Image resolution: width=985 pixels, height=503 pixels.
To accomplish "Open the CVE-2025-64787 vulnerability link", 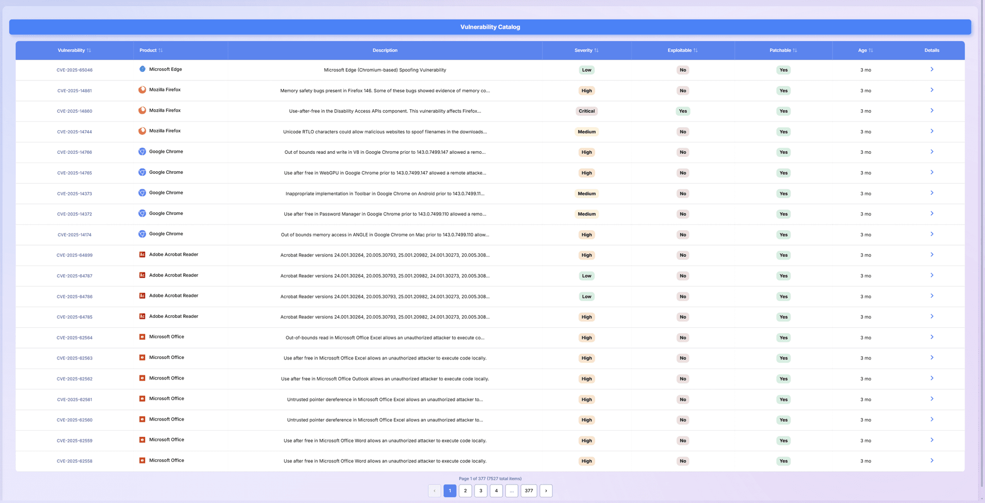I will [x=74, y=276].
